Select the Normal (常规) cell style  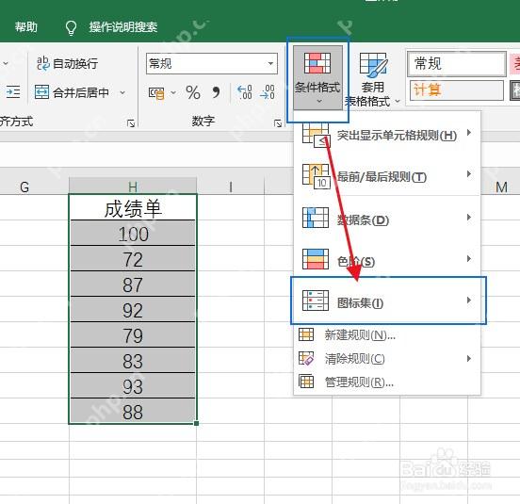tap(457, 63)
